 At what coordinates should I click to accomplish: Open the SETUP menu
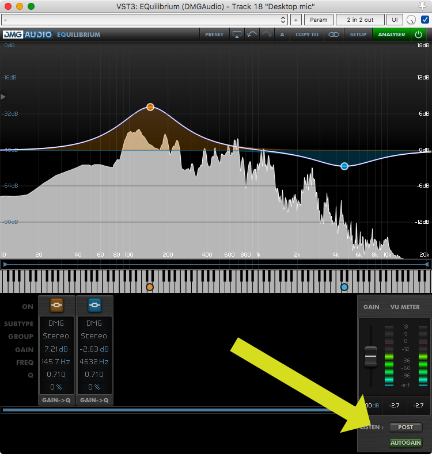[358, 35]
